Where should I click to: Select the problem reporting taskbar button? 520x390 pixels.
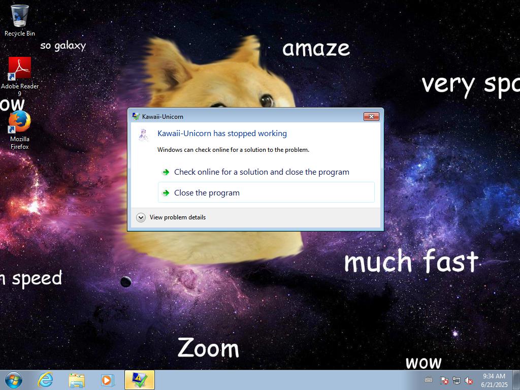[x=140, y=380]
